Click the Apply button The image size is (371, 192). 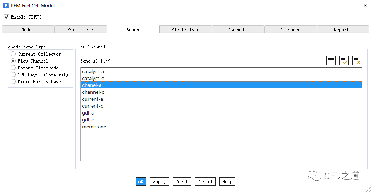160,181
